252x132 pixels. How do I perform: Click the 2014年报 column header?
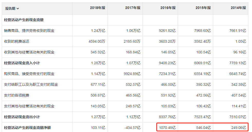[x=238, y=8]
